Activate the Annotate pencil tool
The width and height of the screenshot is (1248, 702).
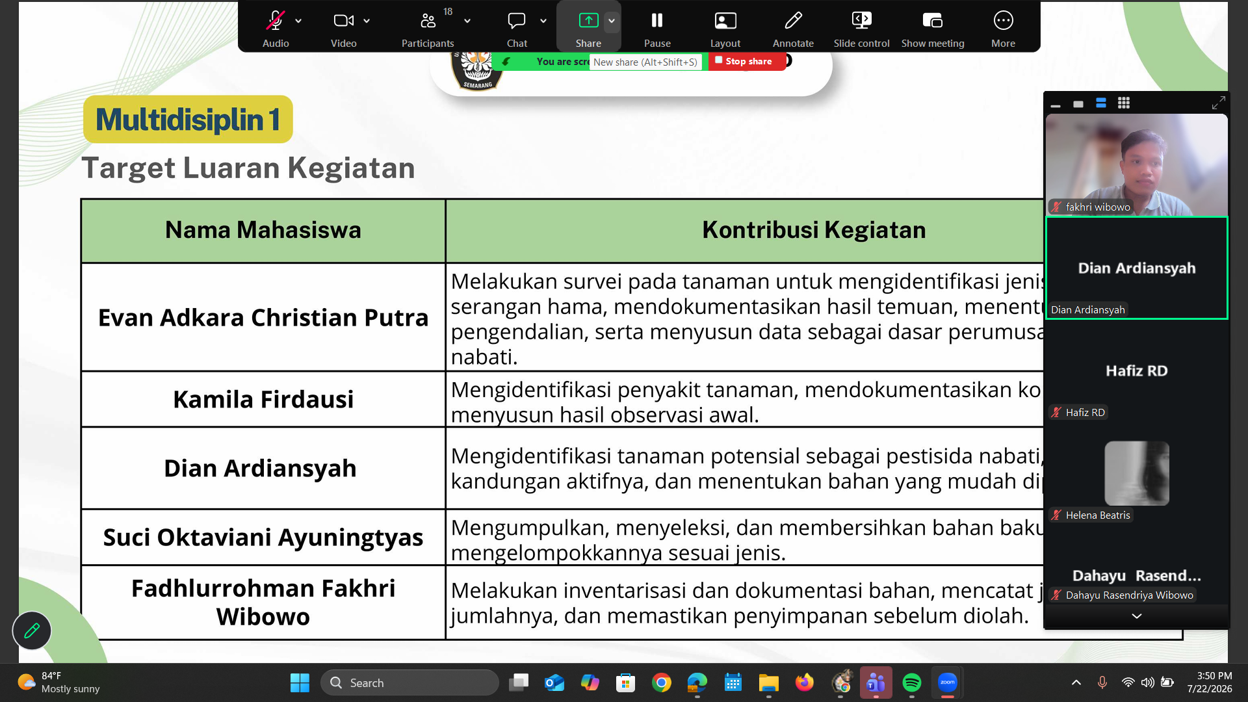(x=793, y=29)
